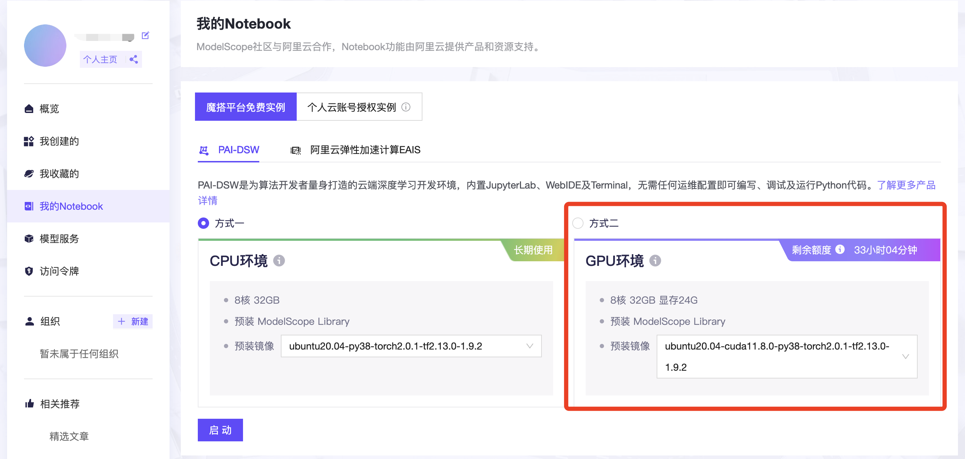965x459 pixels.
Task: Click the edit profile name pencil icon
Action: pos(145,36)
